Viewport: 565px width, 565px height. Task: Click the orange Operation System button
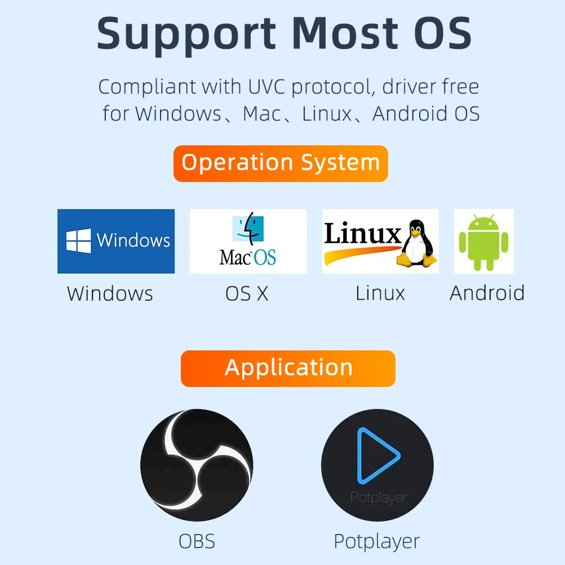(281, 163)
